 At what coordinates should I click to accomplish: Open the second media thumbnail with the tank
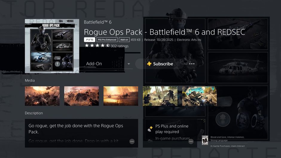click(x=81, y=96)
